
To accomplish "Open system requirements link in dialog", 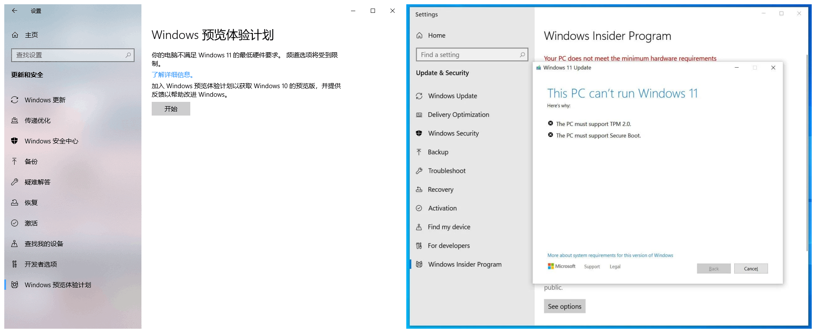I will tap(610, 256).
